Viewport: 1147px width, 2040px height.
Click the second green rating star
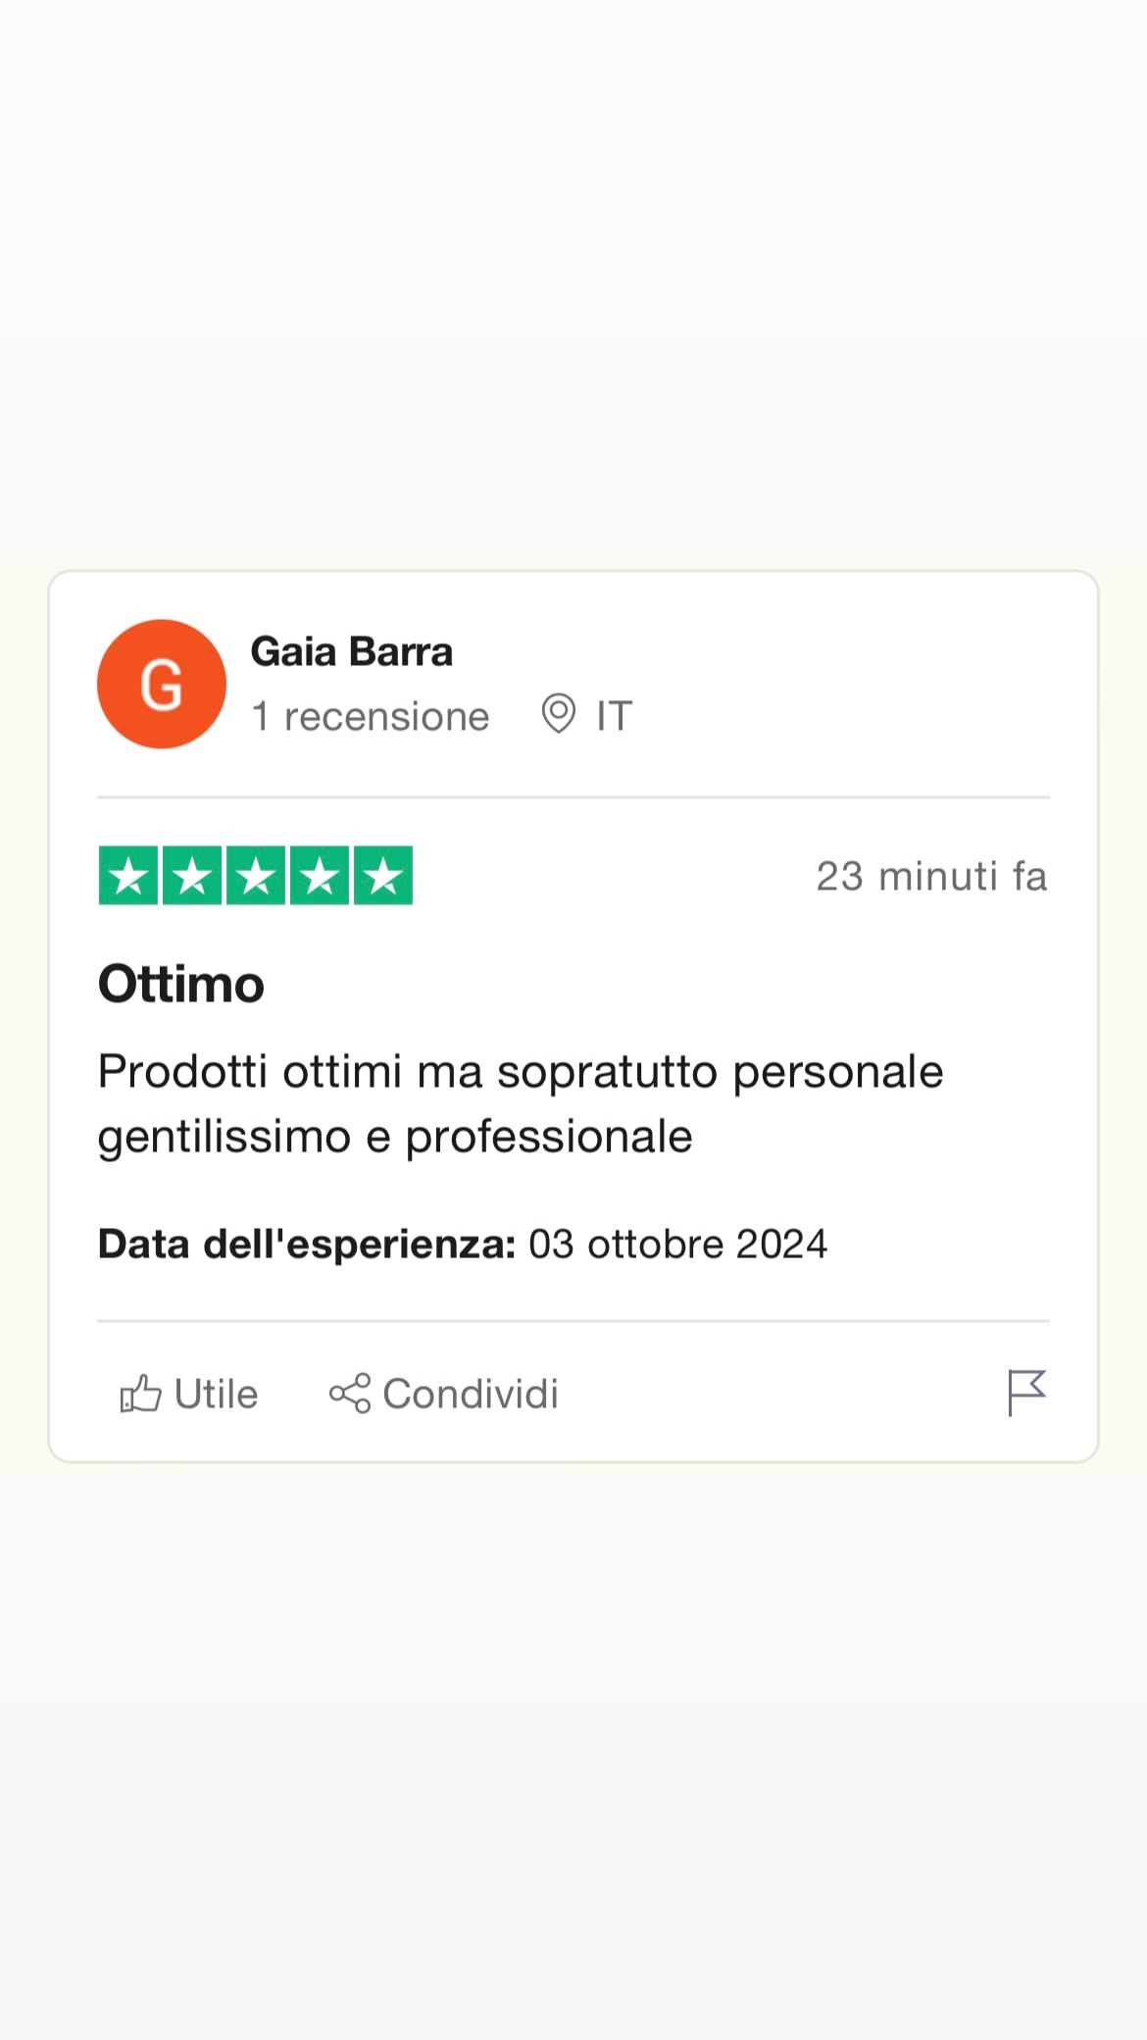tap(192, 875)
